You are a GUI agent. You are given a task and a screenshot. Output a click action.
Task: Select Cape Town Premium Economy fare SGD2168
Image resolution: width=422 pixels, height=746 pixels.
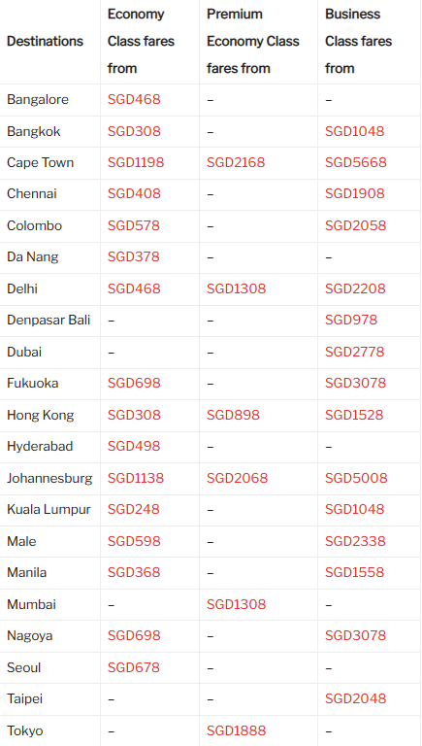(x=236, y=163)
